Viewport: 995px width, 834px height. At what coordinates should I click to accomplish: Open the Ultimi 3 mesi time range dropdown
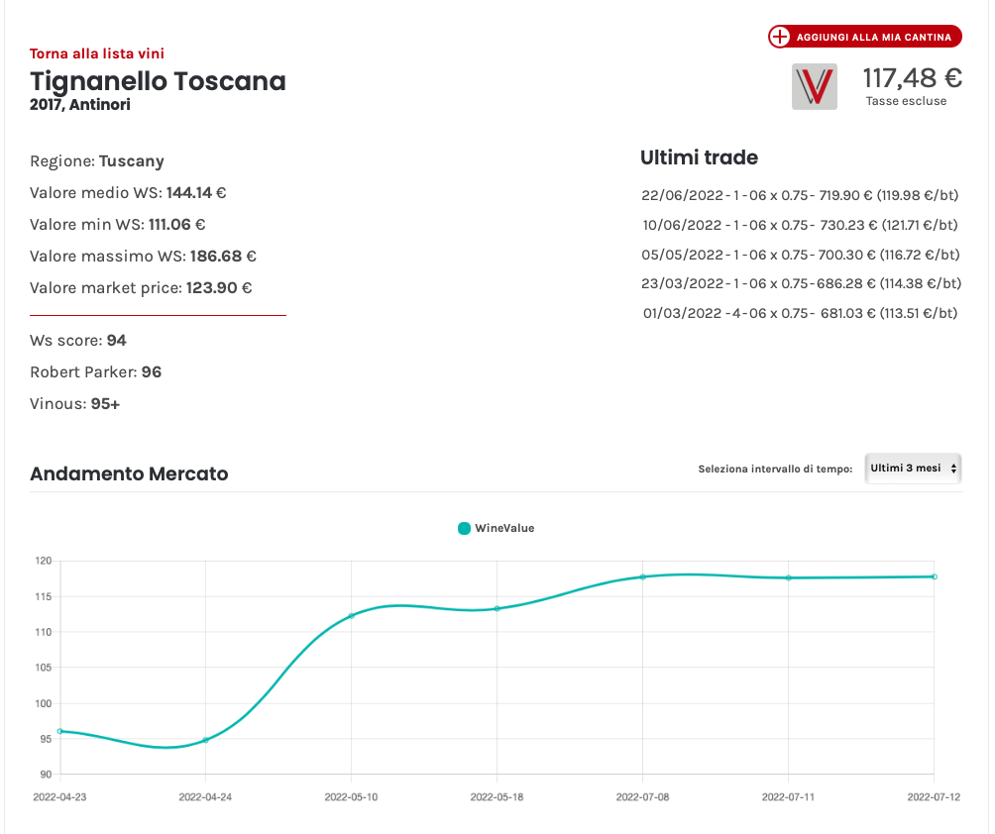(x=913, y=469)
